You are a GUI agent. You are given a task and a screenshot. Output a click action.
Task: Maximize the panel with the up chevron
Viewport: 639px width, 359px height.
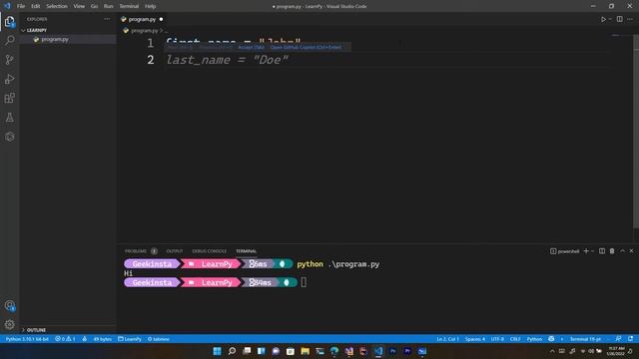pyautogui.click(x=622, y=251)
